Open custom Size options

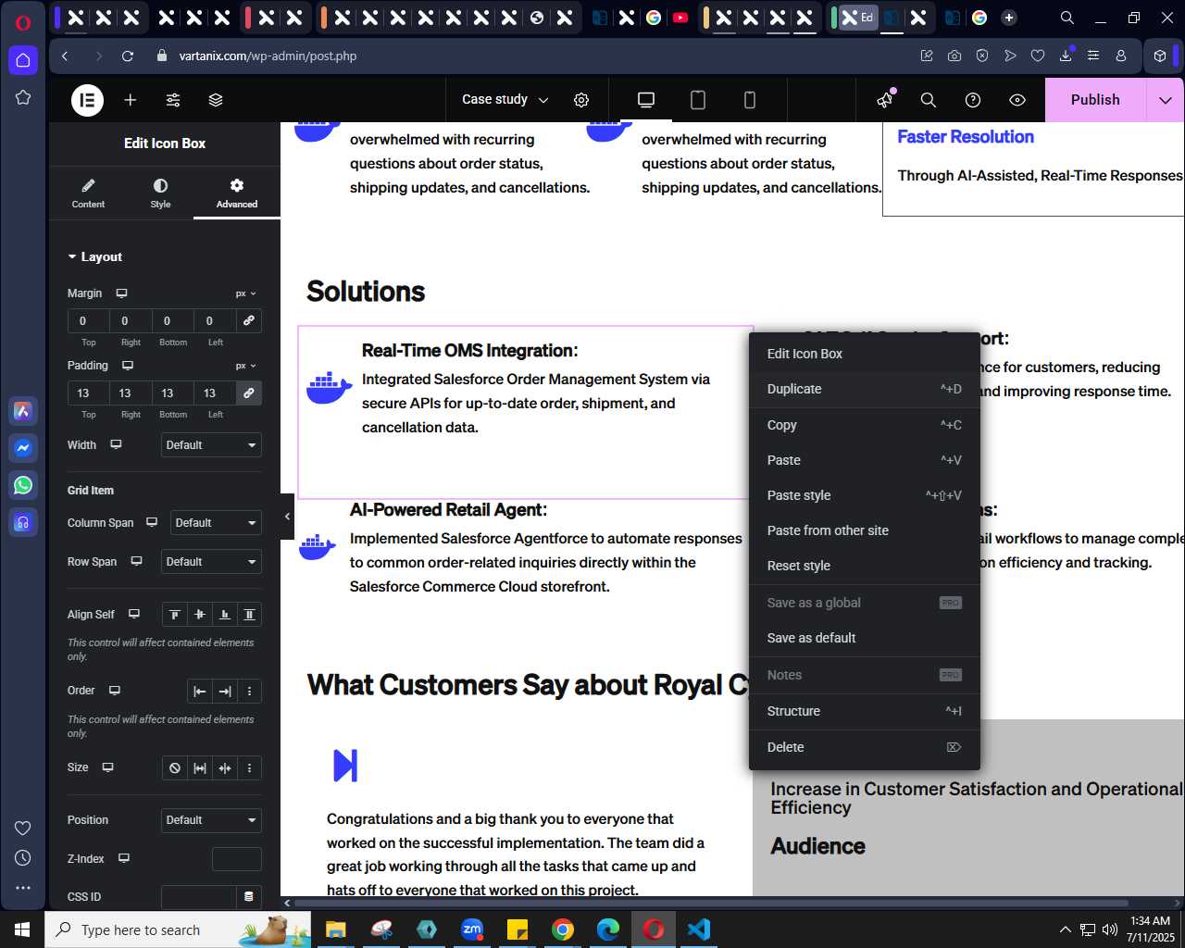[x=249, y=768]
